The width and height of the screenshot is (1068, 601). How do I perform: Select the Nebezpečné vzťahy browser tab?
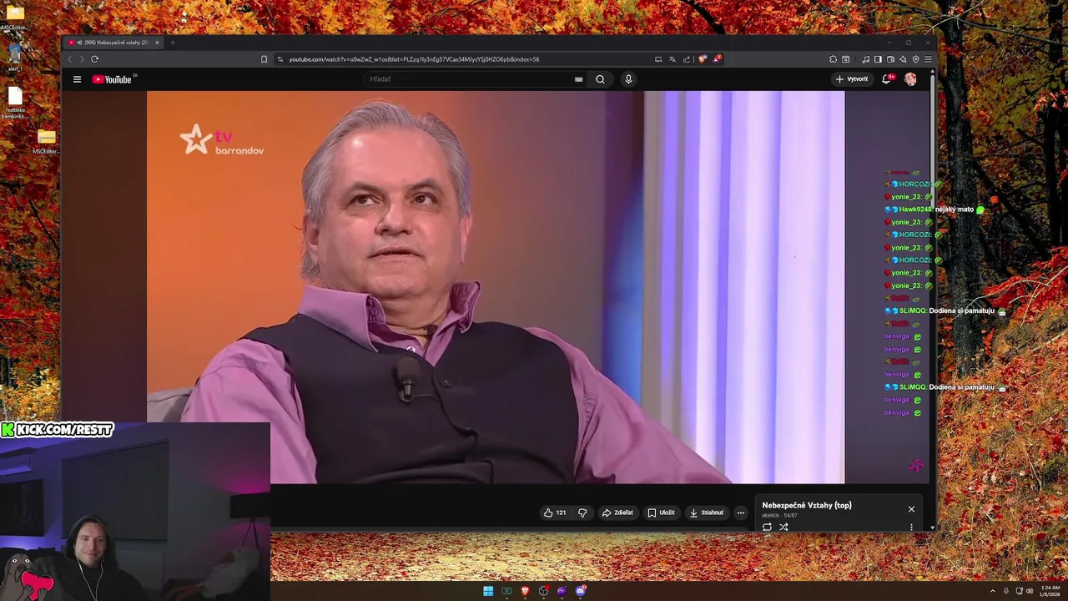click(x=113, y=43)
